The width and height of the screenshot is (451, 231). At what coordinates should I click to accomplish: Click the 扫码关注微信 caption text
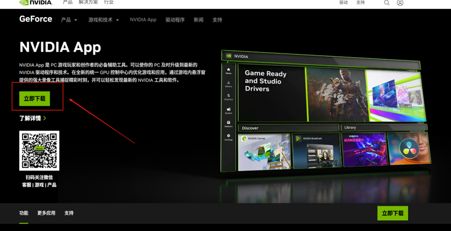[x=39, y=177]
